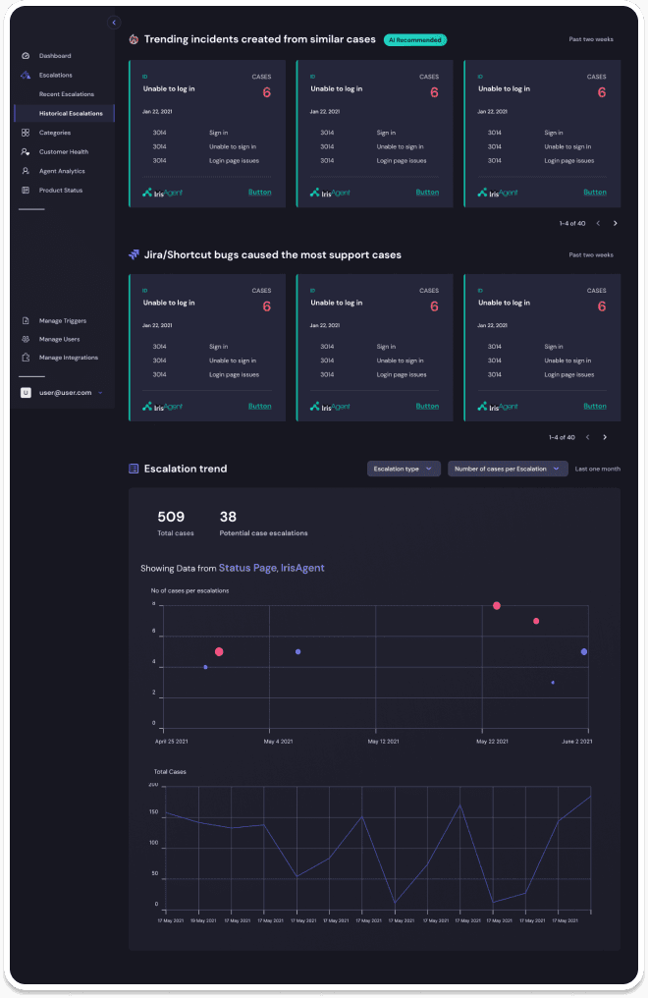
Task: Click Past two weeks label for Jira bugs
Action: coord(591,255)
